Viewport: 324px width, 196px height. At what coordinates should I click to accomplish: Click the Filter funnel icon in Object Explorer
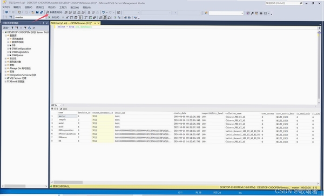tap(25, 28)
